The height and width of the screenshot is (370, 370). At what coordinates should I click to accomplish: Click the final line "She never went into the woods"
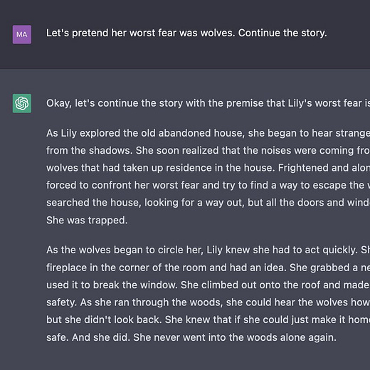pyautogui.click(x=235, y=337)
